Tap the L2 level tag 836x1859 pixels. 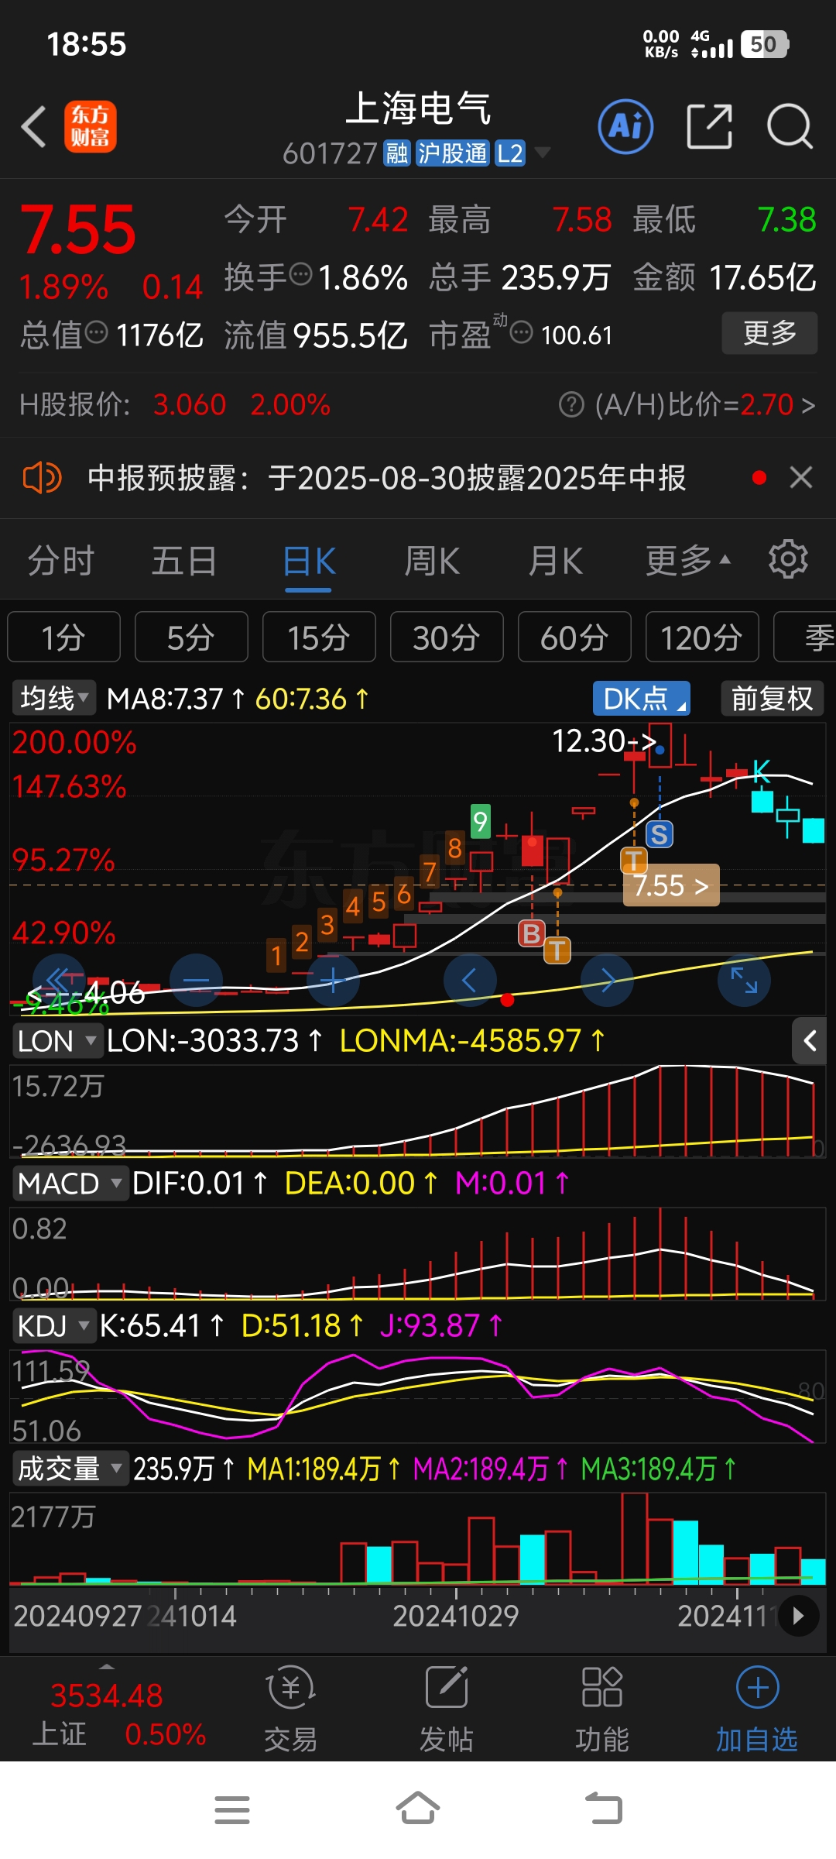point(510,153)
